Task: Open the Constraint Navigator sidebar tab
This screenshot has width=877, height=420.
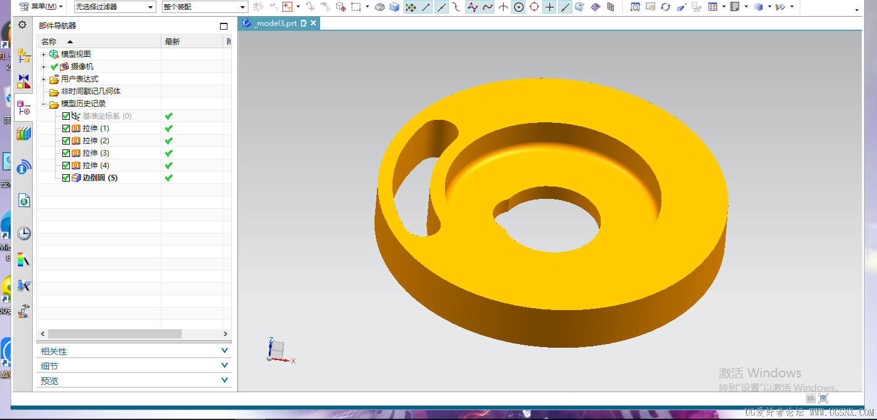Action: coord(23,82)
